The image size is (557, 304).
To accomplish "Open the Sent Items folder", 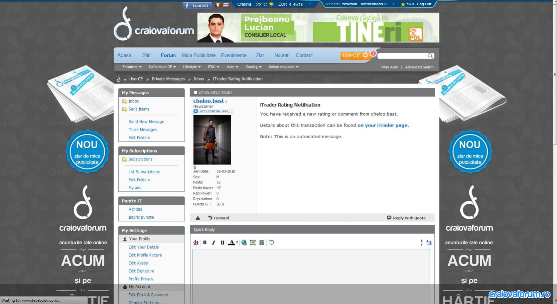I will pyautogui.click(x=139, y=109).
